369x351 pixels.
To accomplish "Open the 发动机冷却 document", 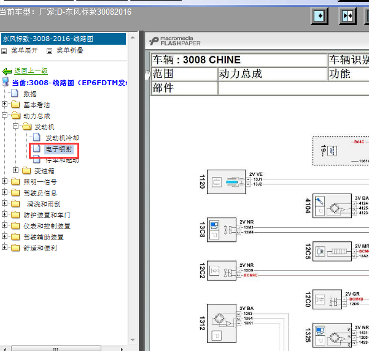I will click(62, 138).
